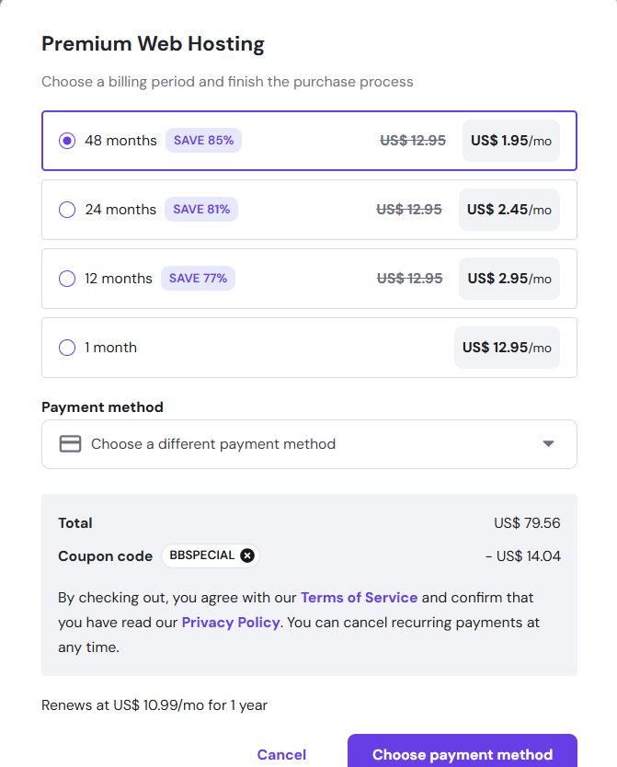This screenshot has height=767, width=617.
Task: Select the 12 months radio option
Action: (x=66, y=279)
